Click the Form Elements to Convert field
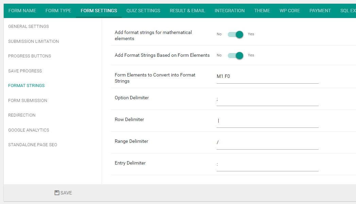This screenshot has width=356, height=204. tap(267, 77)
